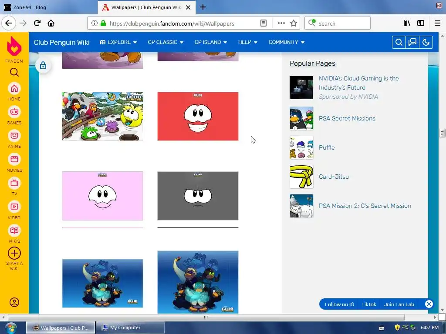Open the Firefox hamburger menu
446x334 pixels.
click(x=438, y=23)
